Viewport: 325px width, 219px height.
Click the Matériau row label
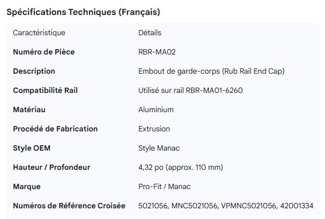point(29,109)
